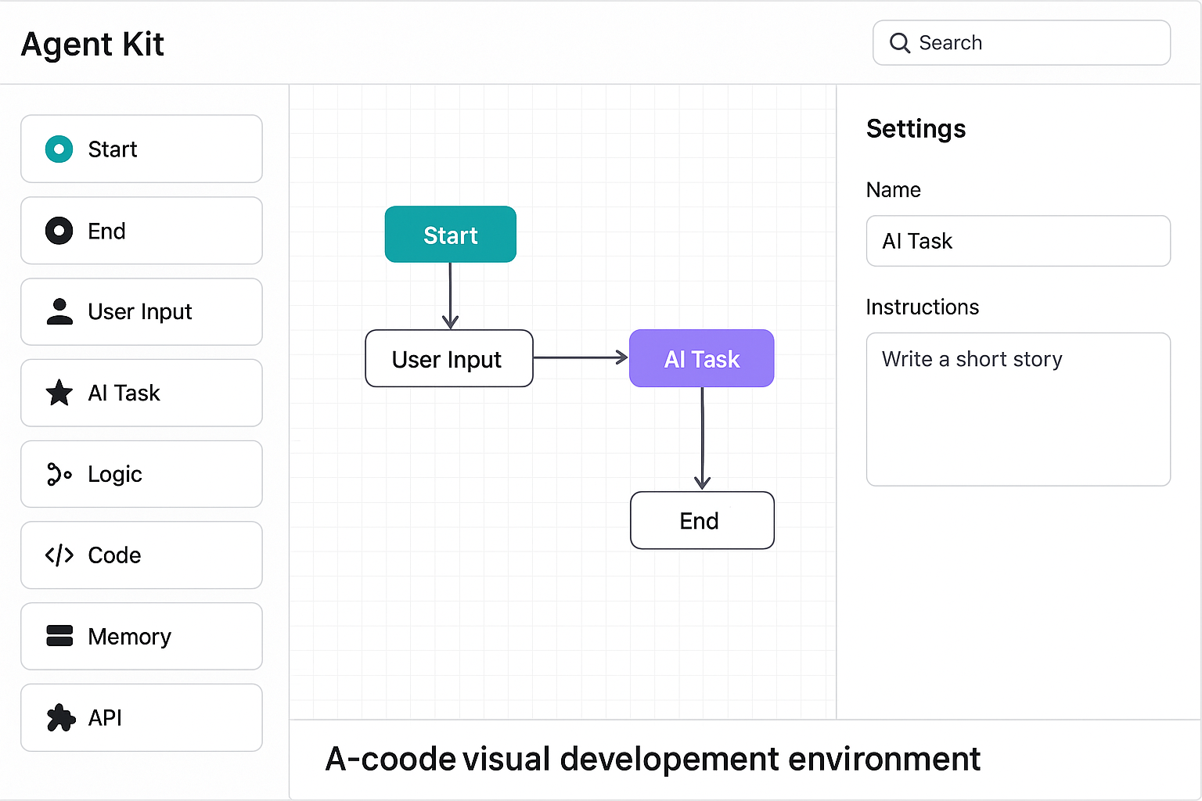The width and height of the screenshot is (1202, 801).
Task: Select the Memory stack icon
Action: [59, 636]
